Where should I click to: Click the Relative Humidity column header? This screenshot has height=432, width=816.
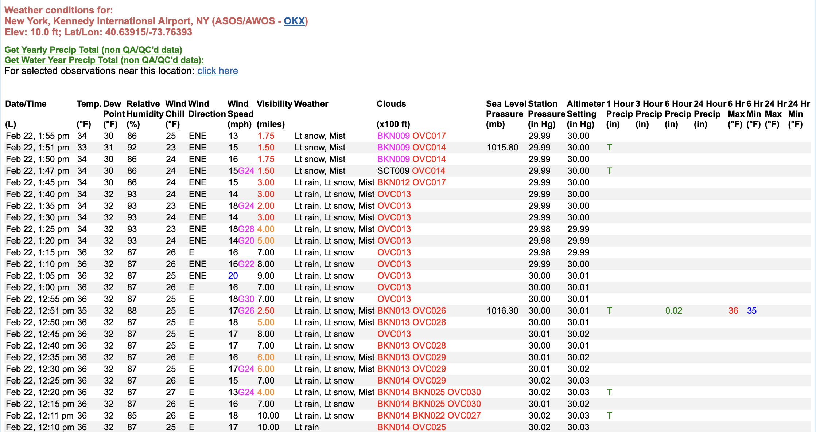tap(144, 109)
